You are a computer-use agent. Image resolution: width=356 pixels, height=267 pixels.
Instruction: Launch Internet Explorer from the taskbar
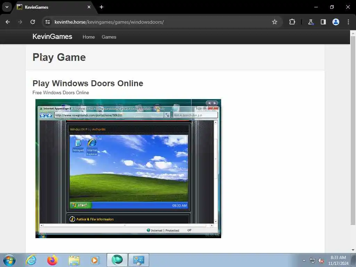pos(31,260)
